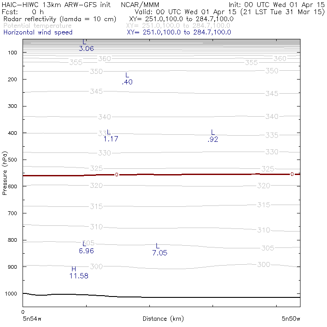Screen dimensions: 327x327
Task: Click the "200" pressure axis tick label
Action: click(x=12, y=79)
